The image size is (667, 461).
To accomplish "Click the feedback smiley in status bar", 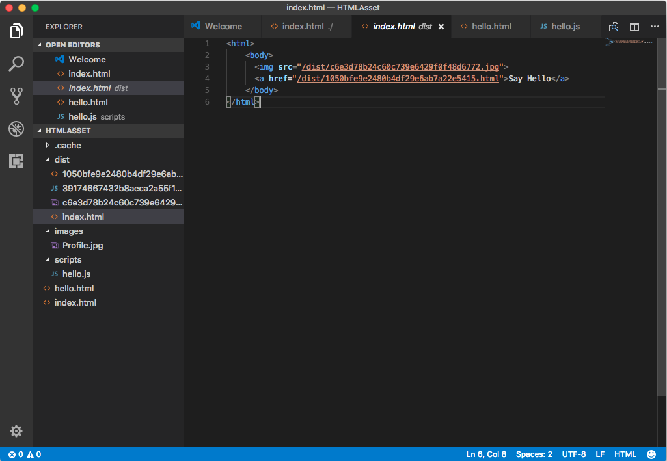I will (x=651, y=454).
